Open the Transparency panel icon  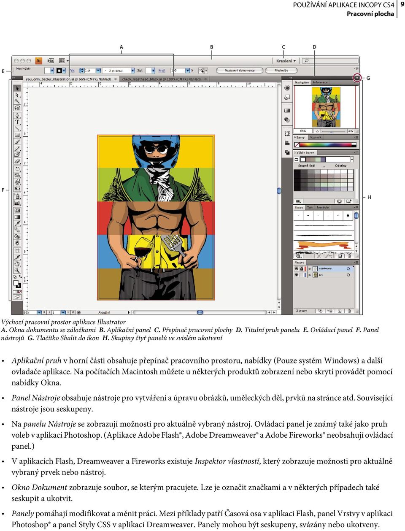coord(287,120)
